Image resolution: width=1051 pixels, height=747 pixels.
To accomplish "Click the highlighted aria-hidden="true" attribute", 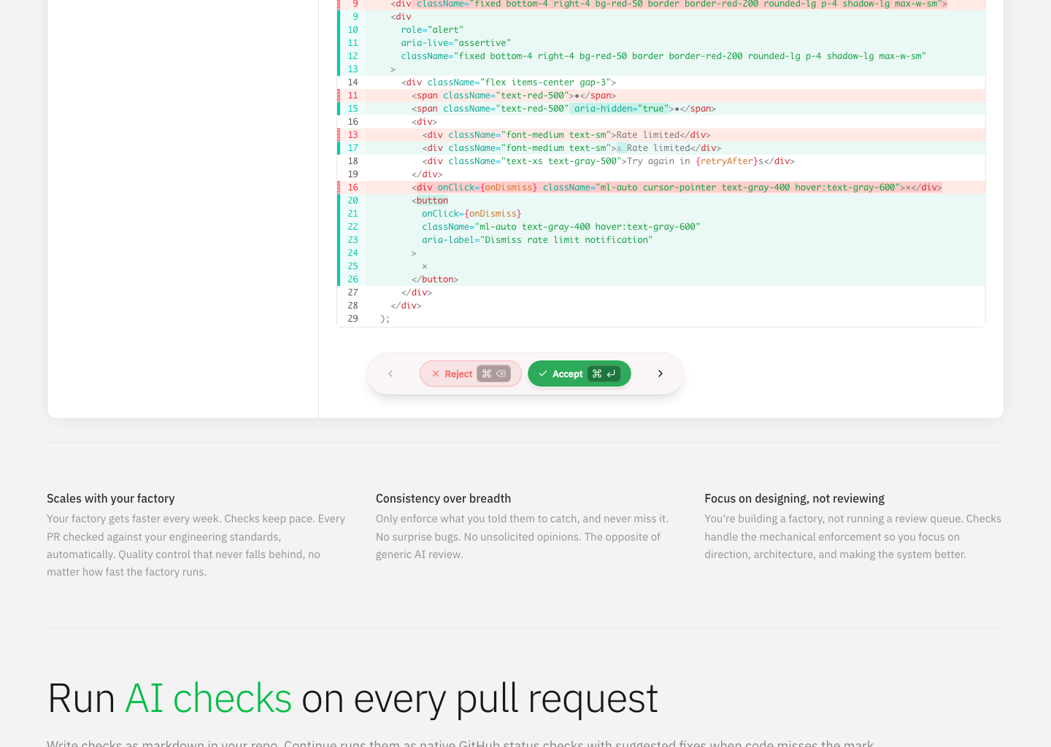I will (x=620, y=109).
